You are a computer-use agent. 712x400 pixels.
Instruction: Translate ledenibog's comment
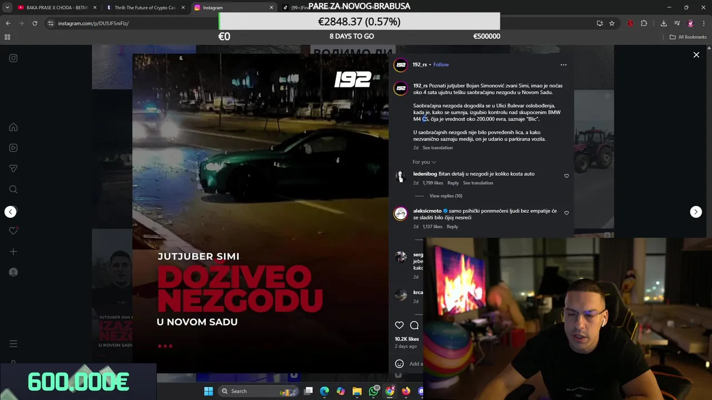tap(478, 183)
